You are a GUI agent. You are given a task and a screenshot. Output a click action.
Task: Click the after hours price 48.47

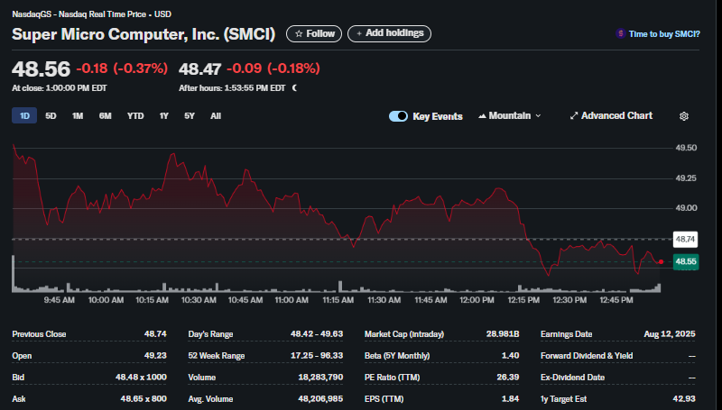tap(199, 69)
